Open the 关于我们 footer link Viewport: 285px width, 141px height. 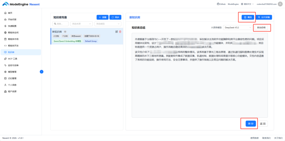pos(278,138)
